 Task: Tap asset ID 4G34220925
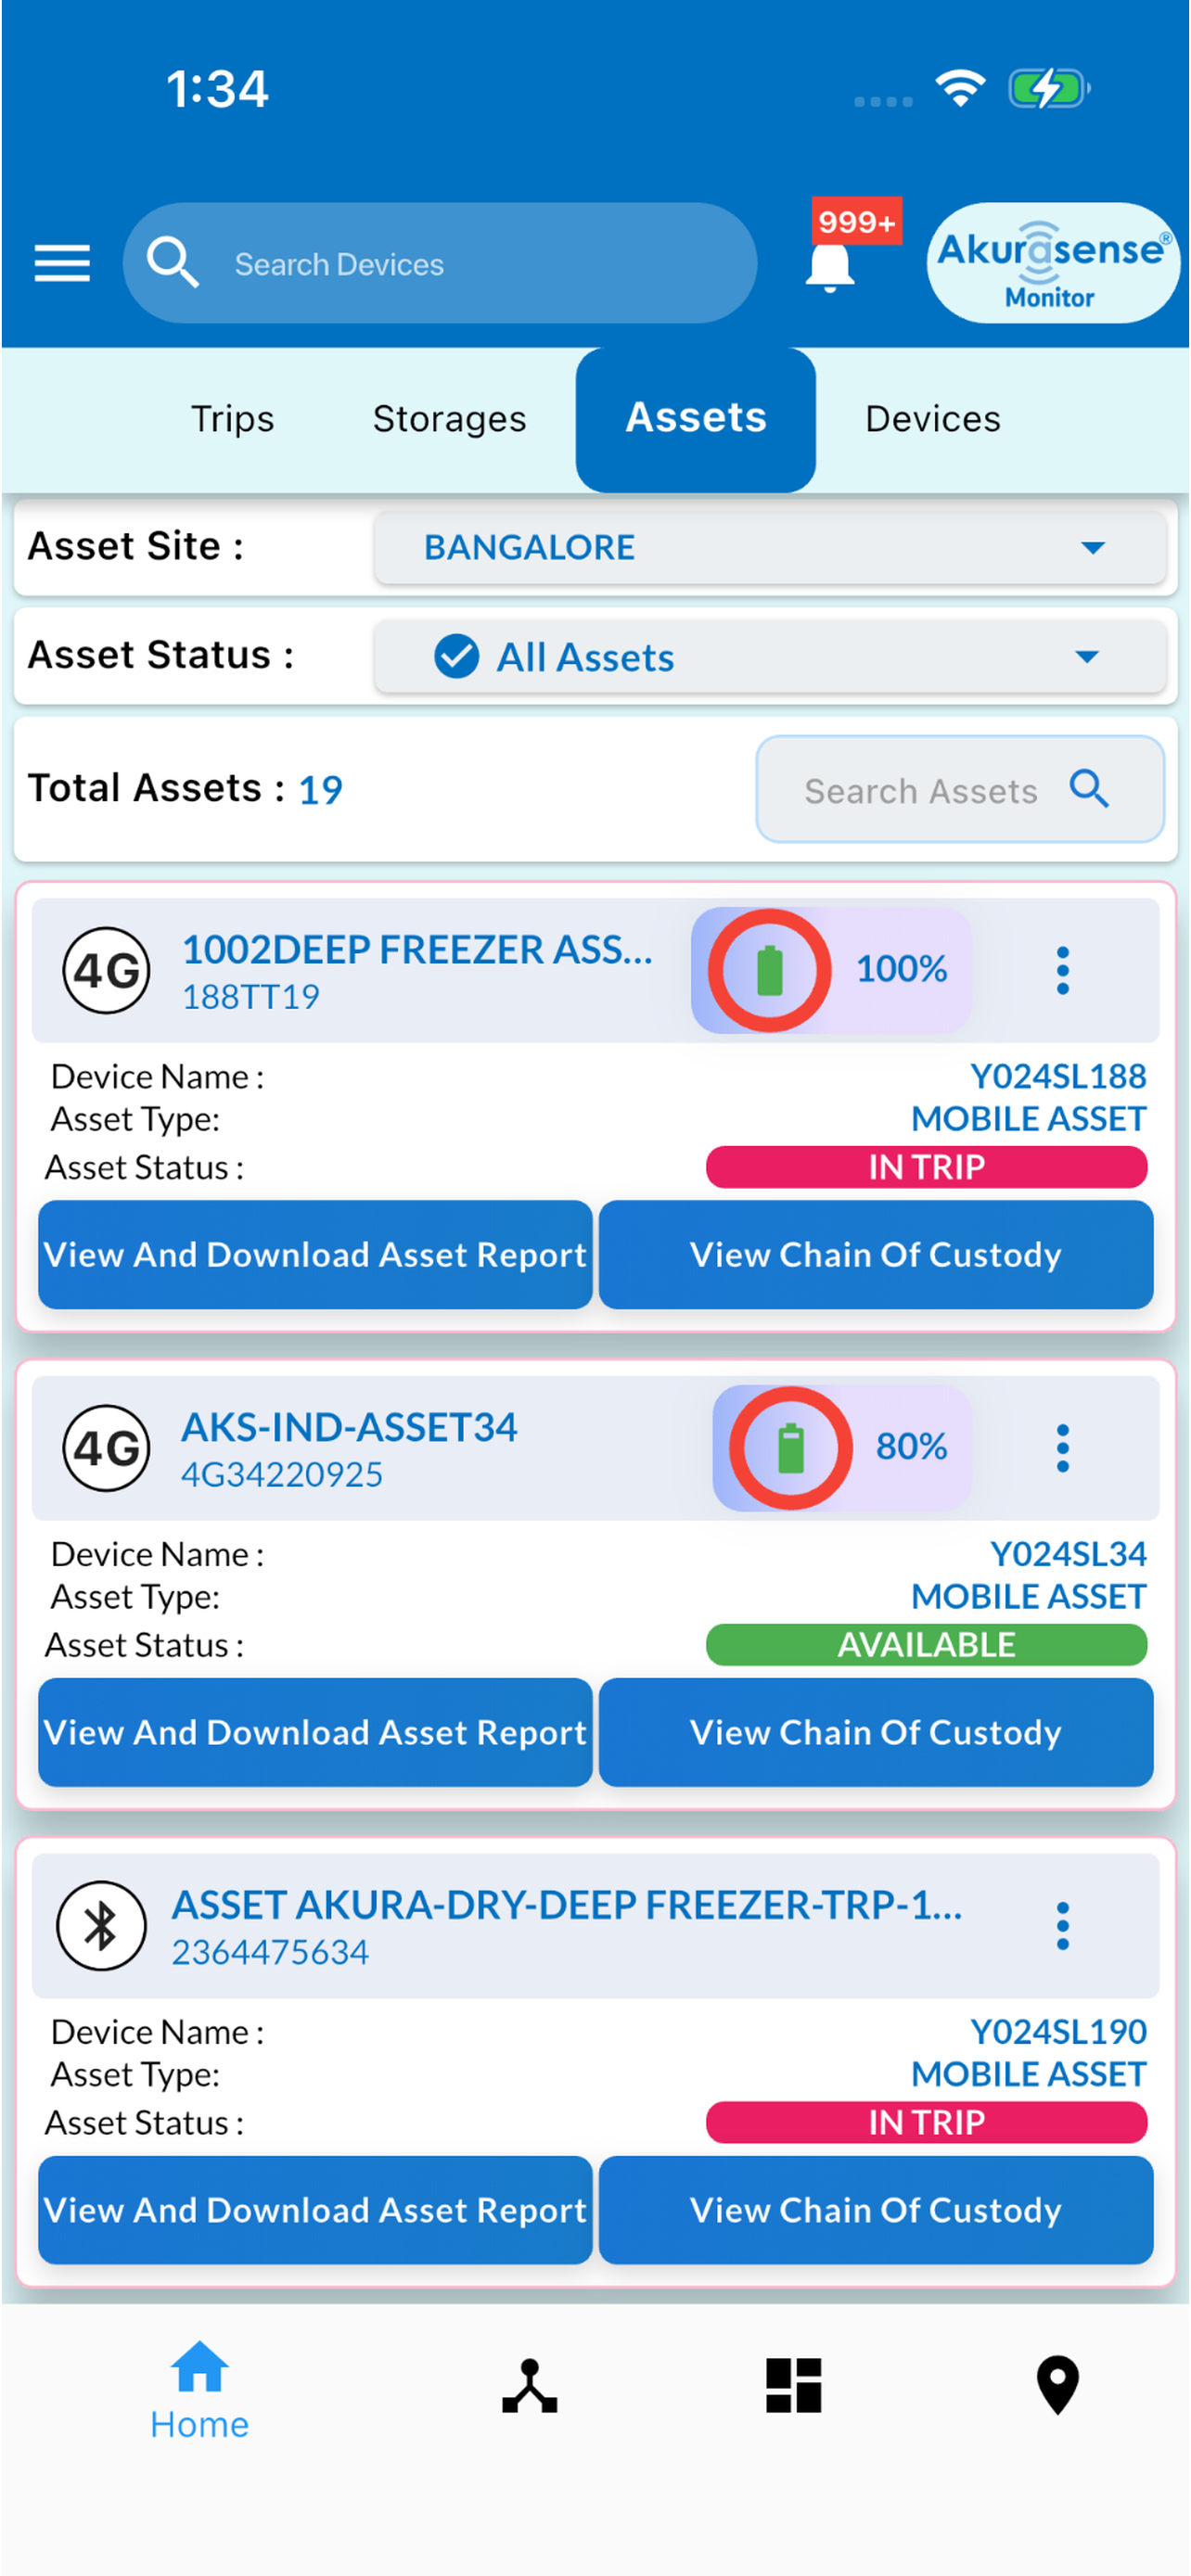(x=282, y=1474)
